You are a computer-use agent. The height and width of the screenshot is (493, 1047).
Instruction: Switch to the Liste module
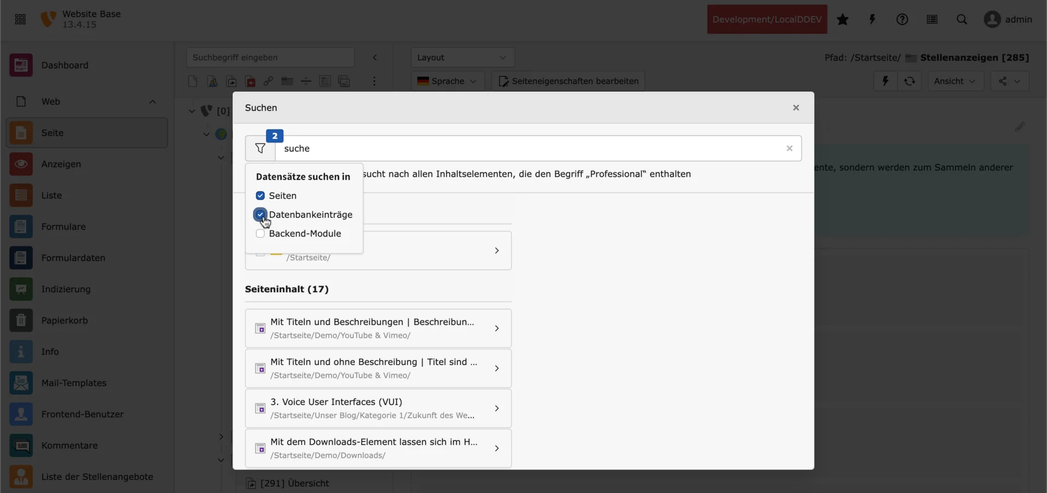(51, 195)
